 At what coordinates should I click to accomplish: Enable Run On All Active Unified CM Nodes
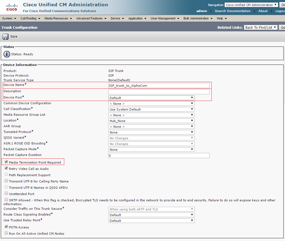click(x=6, y=233)
